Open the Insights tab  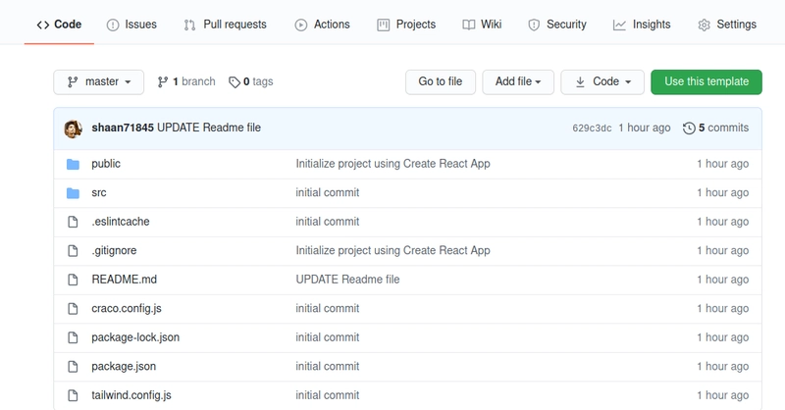click(x=642, y=25)
